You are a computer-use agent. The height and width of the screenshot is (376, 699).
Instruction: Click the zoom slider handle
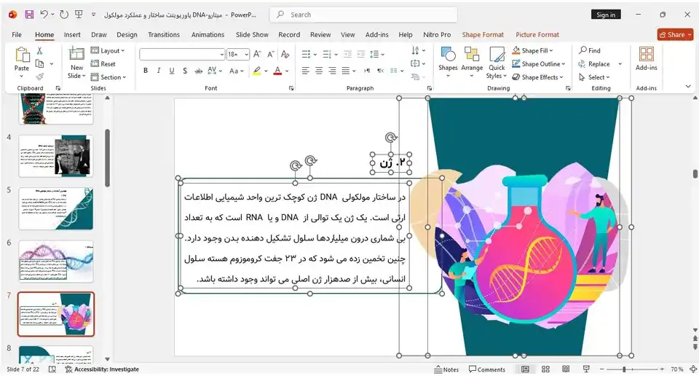tap(624, 369)
